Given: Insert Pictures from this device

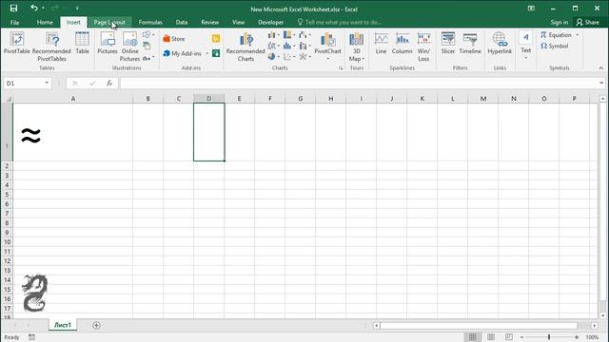Looking at the screenshot, I should pyautogui.click(x=108, y=43).
